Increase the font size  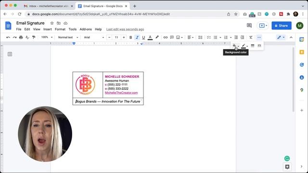[124, 37]
